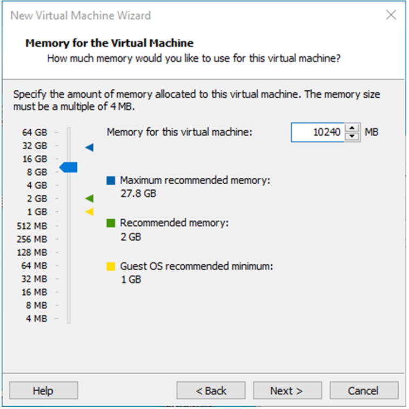Cancel the New Virtual Machine Wizard
The image size is (409, 409).
(364, 391)
